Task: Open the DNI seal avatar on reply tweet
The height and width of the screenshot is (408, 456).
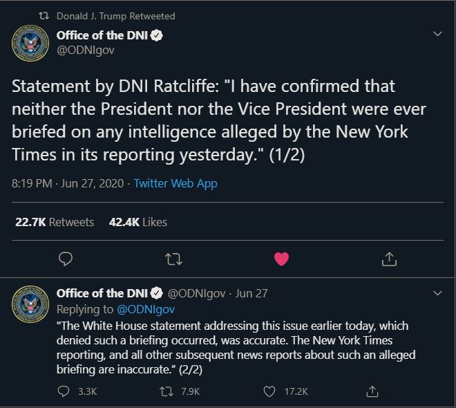Action: [x=30, y=304]
